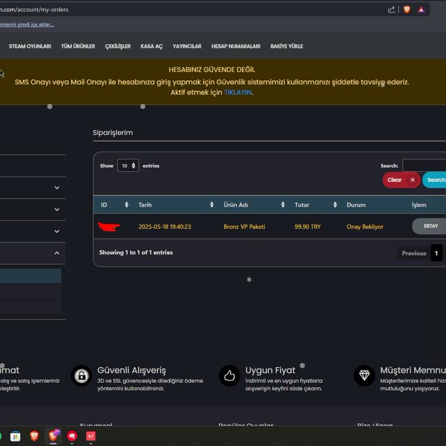Click the share page icon in address bar
The width and height of the screenshot is (446, 446).
coord(391,9)
